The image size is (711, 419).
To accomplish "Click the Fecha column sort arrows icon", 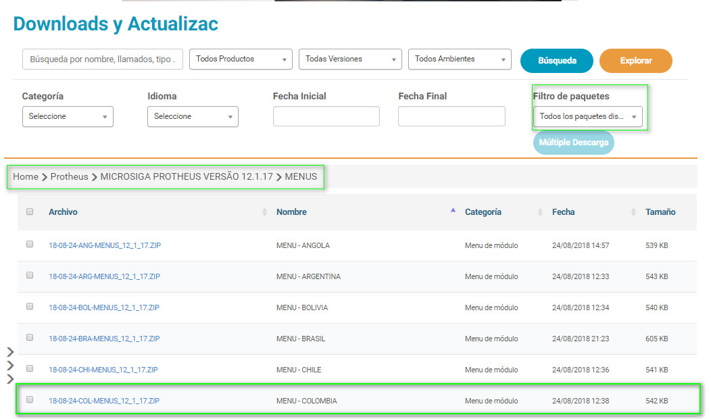I will click(633, 212).
